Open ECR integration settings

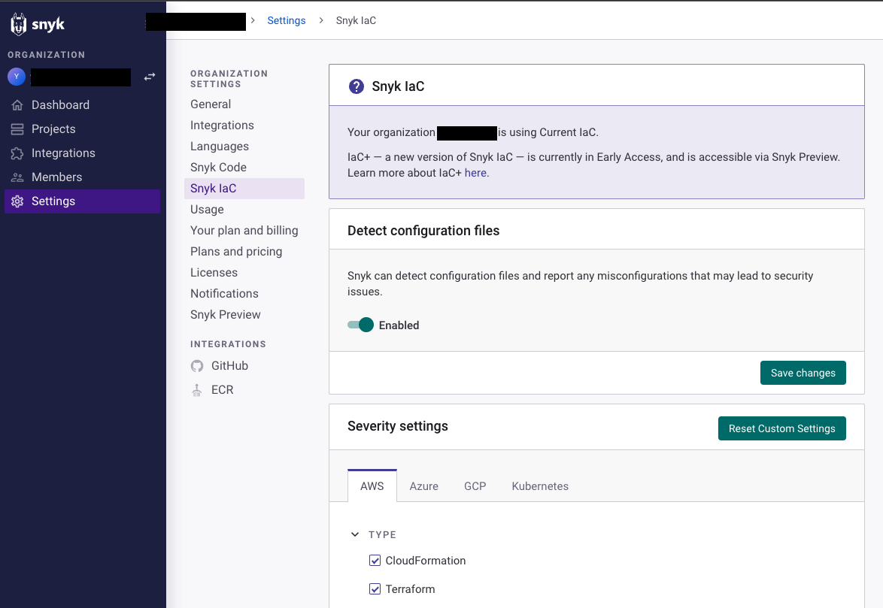(223, 390)
